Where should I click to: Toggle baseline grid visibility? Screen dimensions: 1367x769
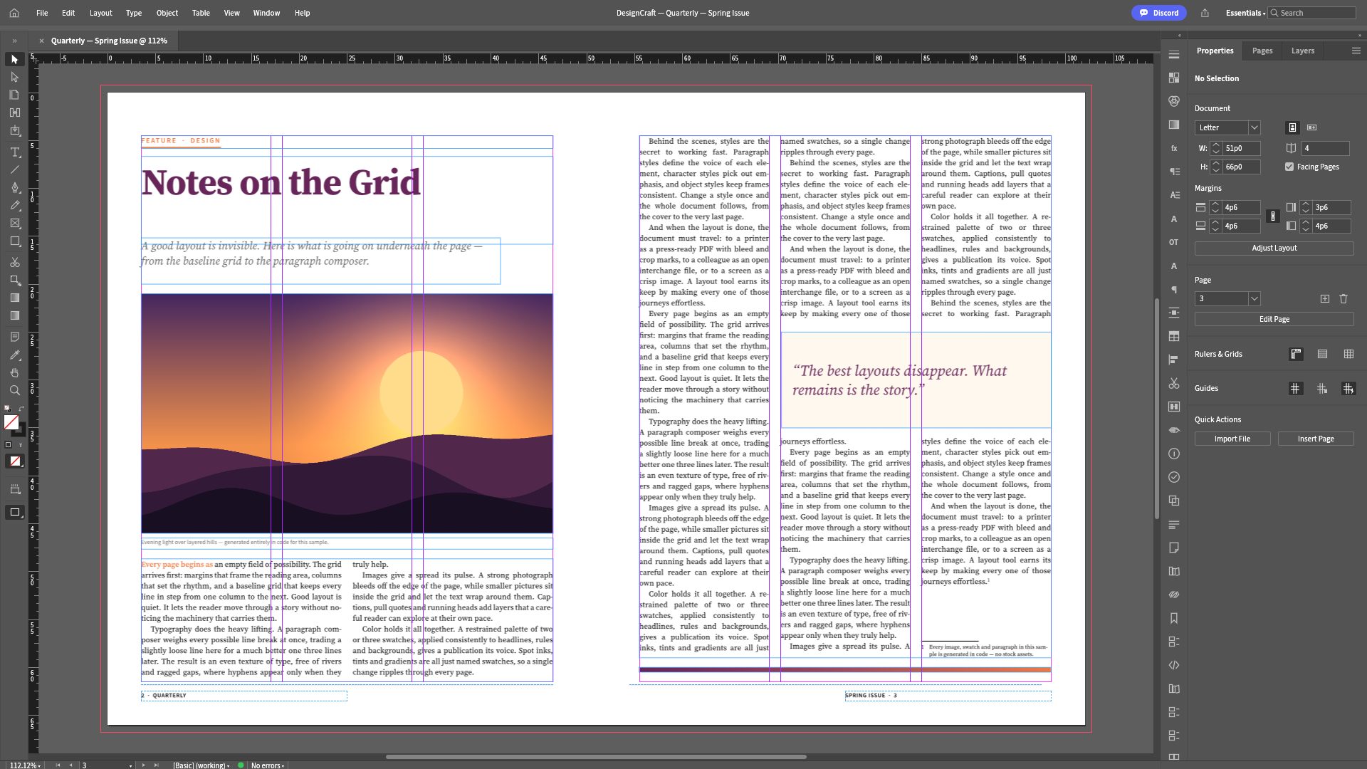tap(1322, 354)
